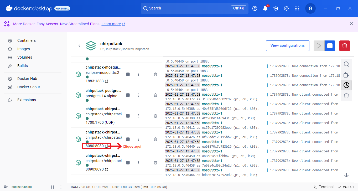358x191 pixels.
Task: Select the chirpstack-postgre… container name
Action: [x=103, y=91]
